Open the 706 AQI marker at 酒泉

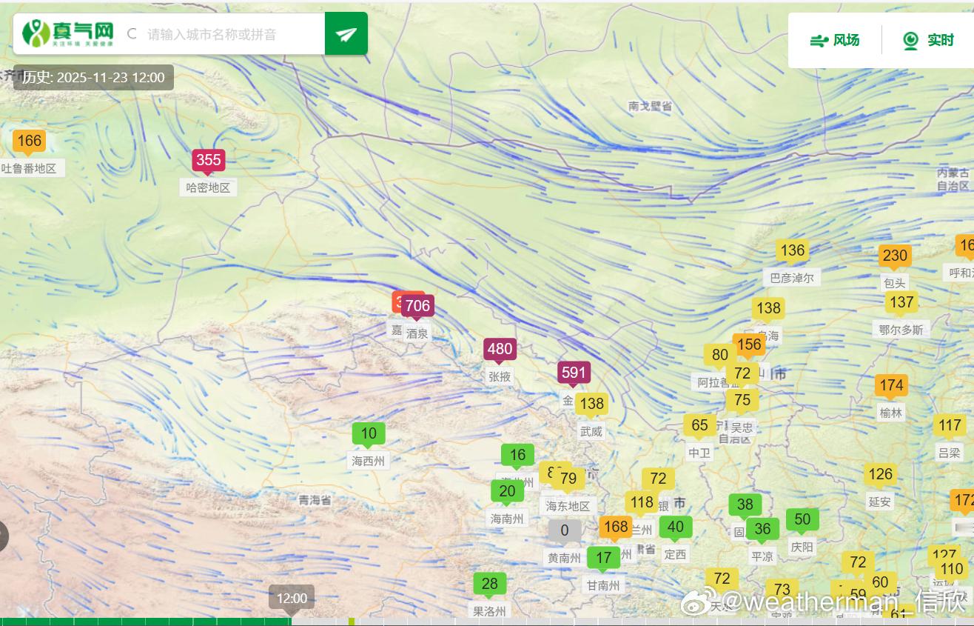click(x=417, y=306)
